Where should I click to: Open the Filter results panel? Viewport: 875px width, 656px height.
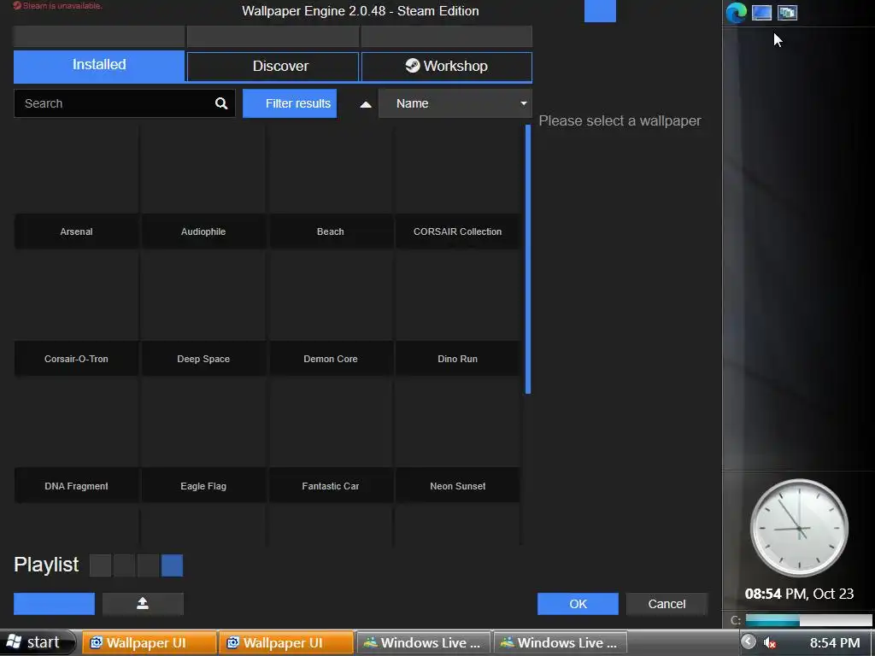coord(290,103)
